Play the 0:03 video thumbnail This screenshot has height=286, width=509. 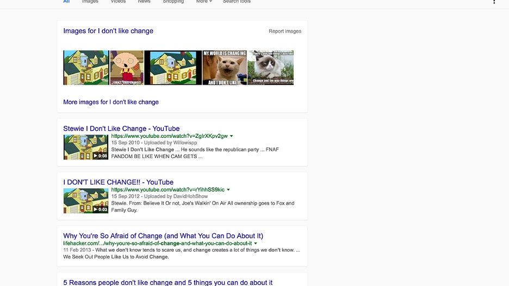click(86, 201)
